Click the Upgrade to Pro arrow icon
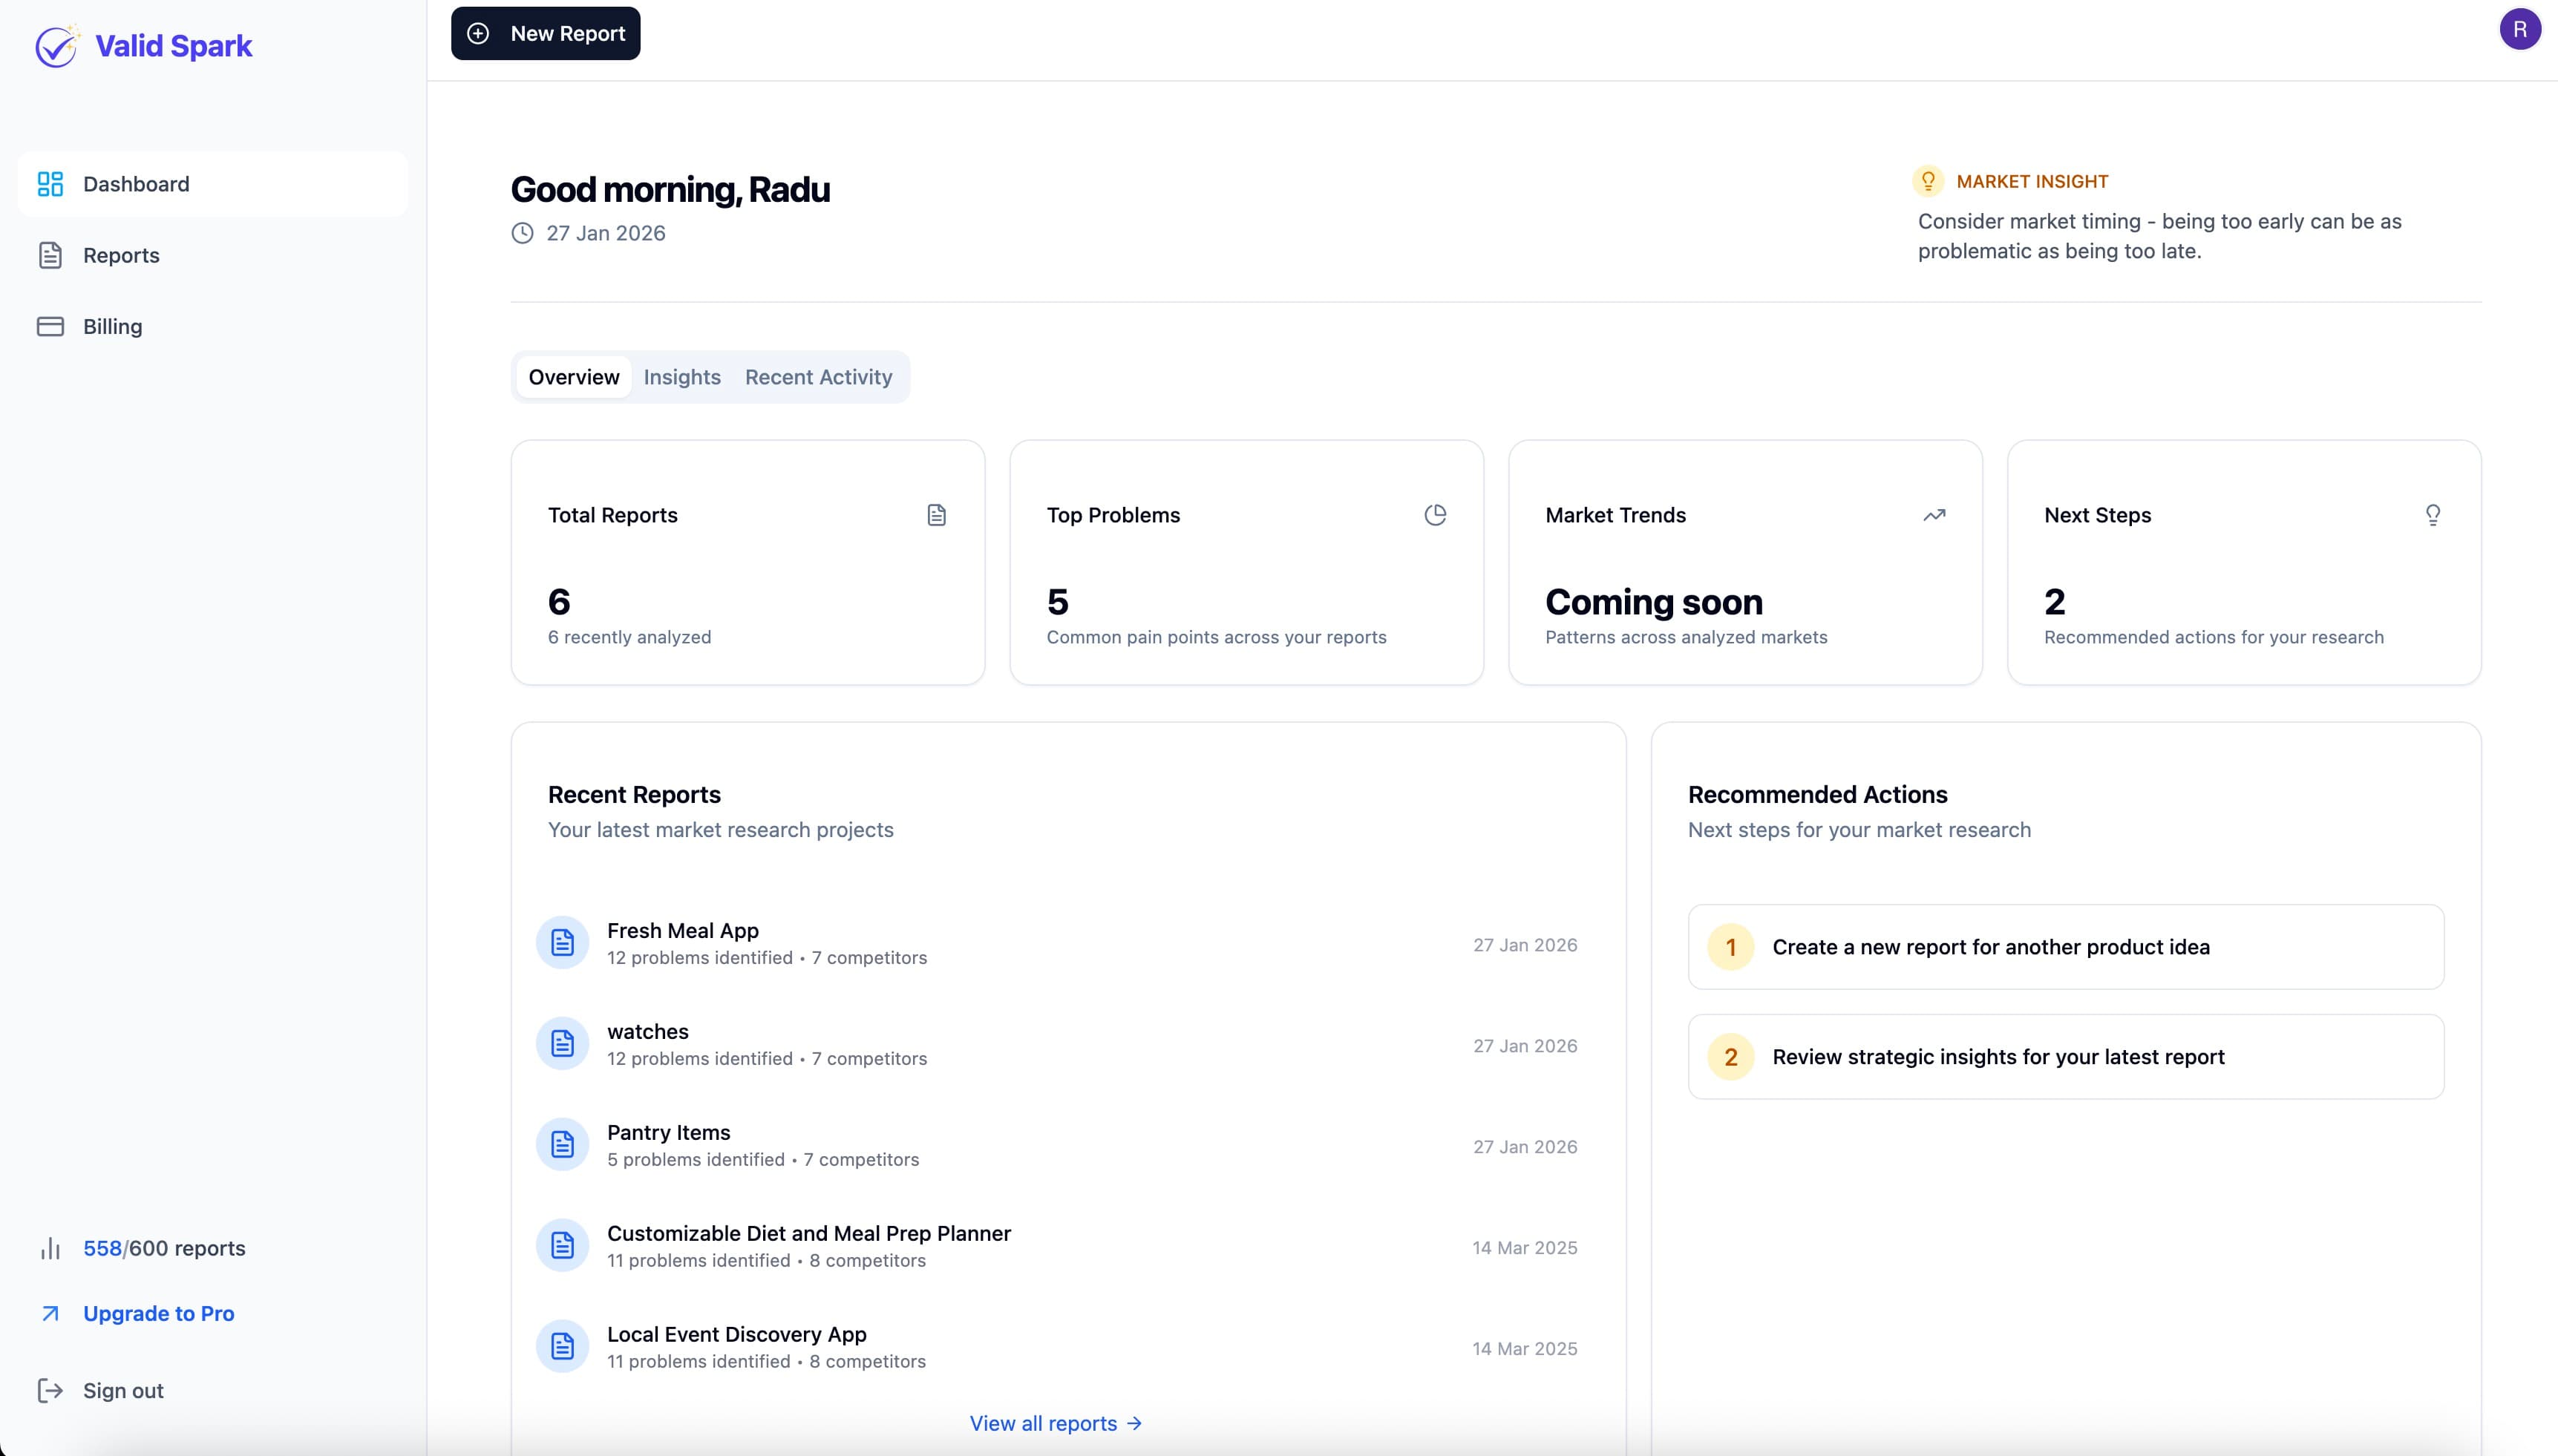This screenshot has width=2558, height=1456. coord(51,1312)
